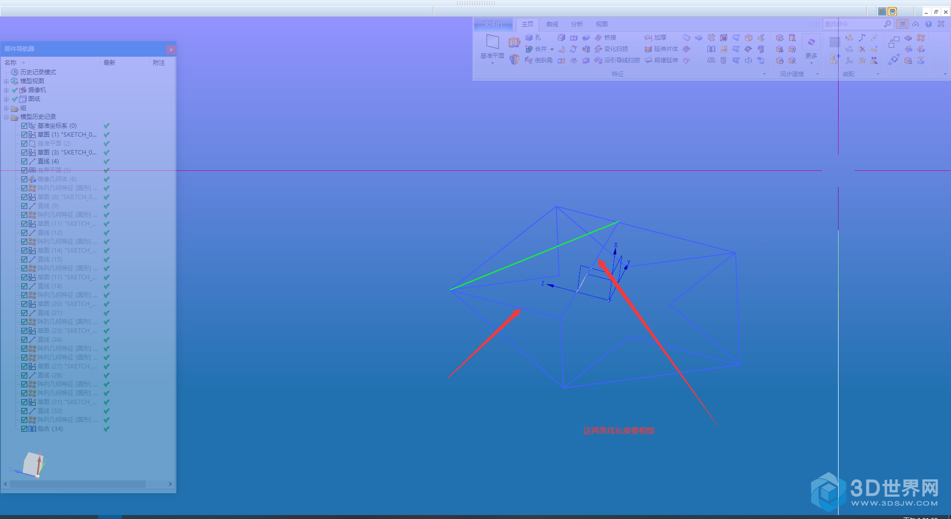Toggle the 镜像几何体 (6) checkbox
Screen dimensions: 951x519
click(x=24, y=179)
